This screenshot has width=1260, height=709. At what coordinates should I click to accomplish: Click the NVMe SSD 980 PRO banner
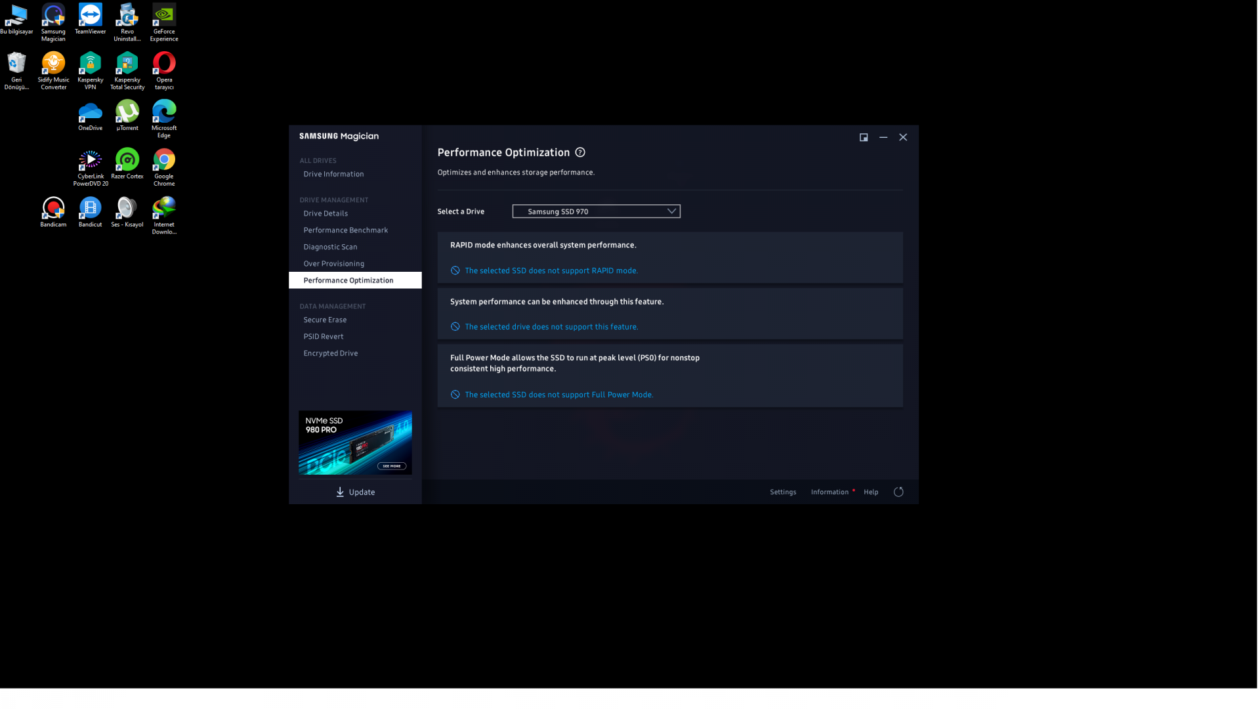[355, 442]
